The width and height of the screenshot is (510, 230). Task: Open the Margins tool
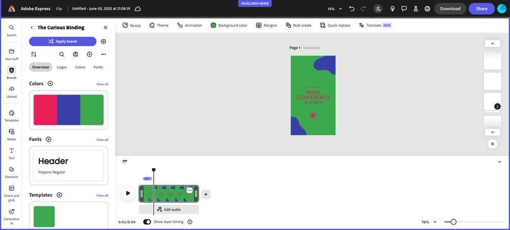click(x=266, y=25)
